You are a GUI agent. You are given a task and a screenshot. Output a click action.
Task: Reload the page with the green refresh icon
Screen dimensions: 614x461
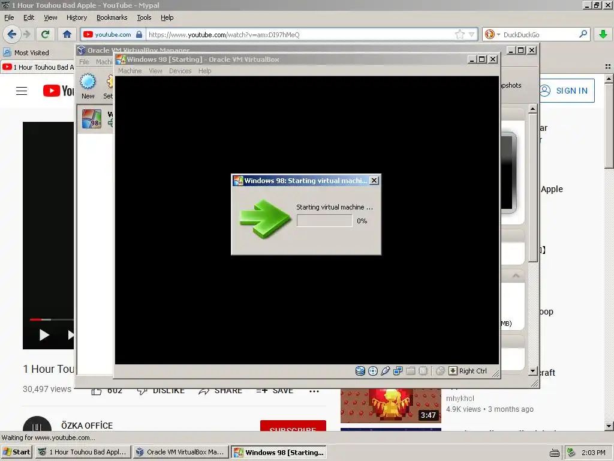tap(45, 34)
